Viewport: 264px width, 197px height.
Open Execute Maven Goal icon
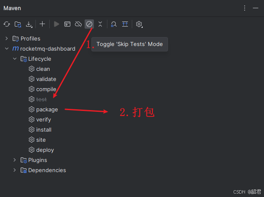(x=67, y=24)
